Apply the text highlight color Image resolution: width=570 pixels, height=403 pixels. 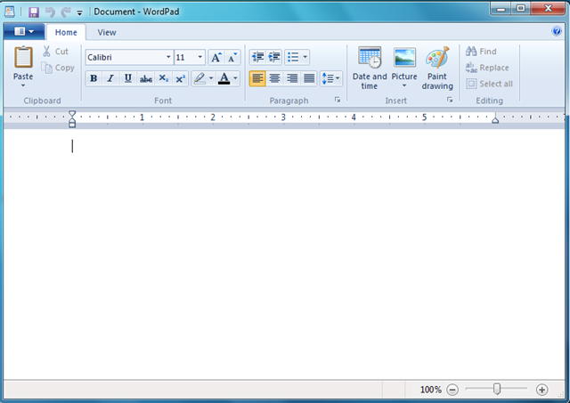[199, 78]
